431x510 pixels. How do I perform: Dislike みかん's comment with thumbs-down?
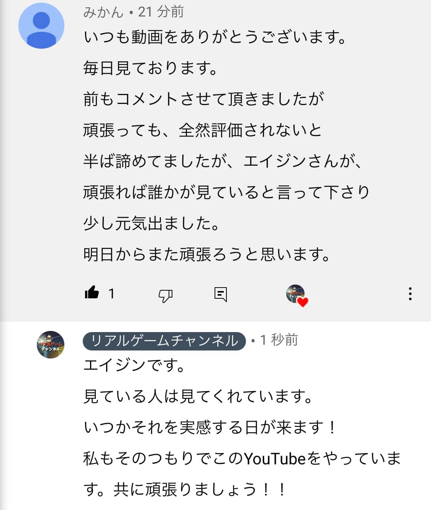click(x=165, y=295)
